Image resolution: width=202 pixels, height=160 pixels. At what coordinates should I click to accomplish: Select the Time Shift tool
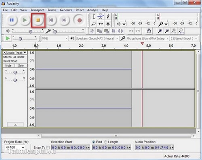pos(101,24)
